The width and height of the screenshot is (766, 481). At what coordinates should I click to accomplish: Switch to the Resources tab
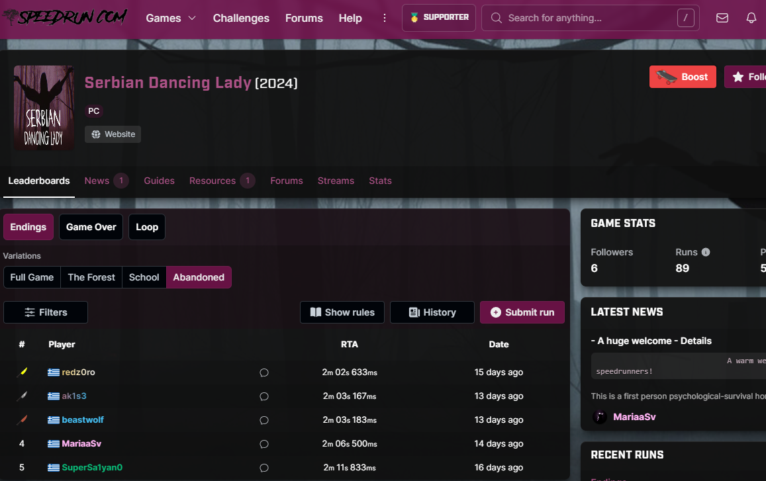click(x=222, y=181)
